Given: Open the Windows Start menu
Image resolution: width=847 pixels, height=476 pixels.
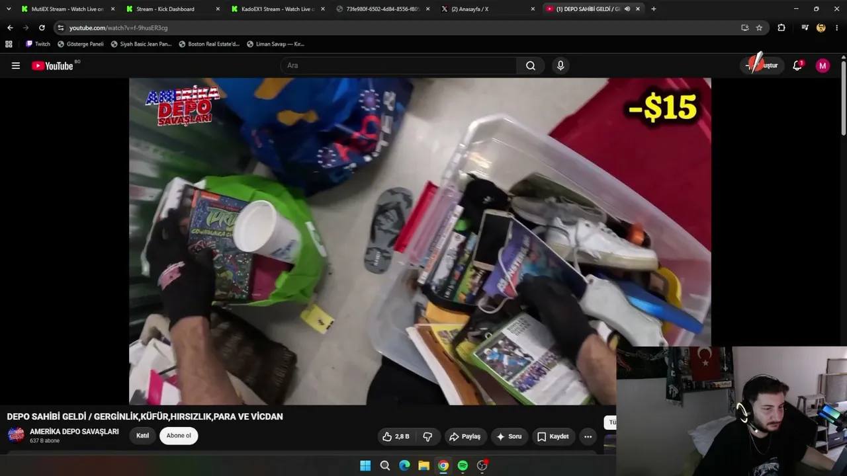Looking at the screenshot, I should pos(365,465).
